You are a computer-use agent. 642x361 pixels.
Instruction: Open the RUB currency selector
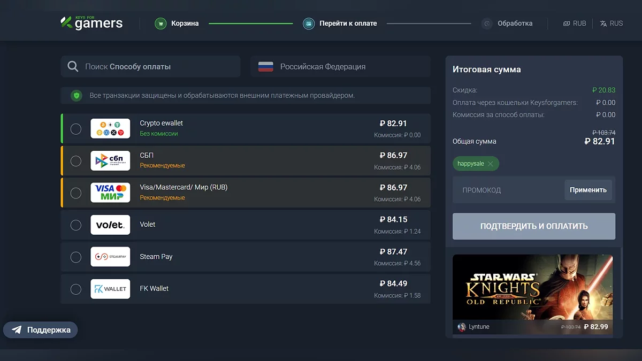click(575, 24)
